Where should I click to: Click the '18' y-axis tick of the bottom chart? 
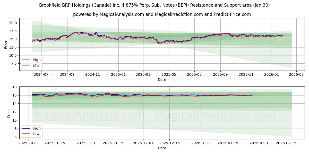point(15,87)
